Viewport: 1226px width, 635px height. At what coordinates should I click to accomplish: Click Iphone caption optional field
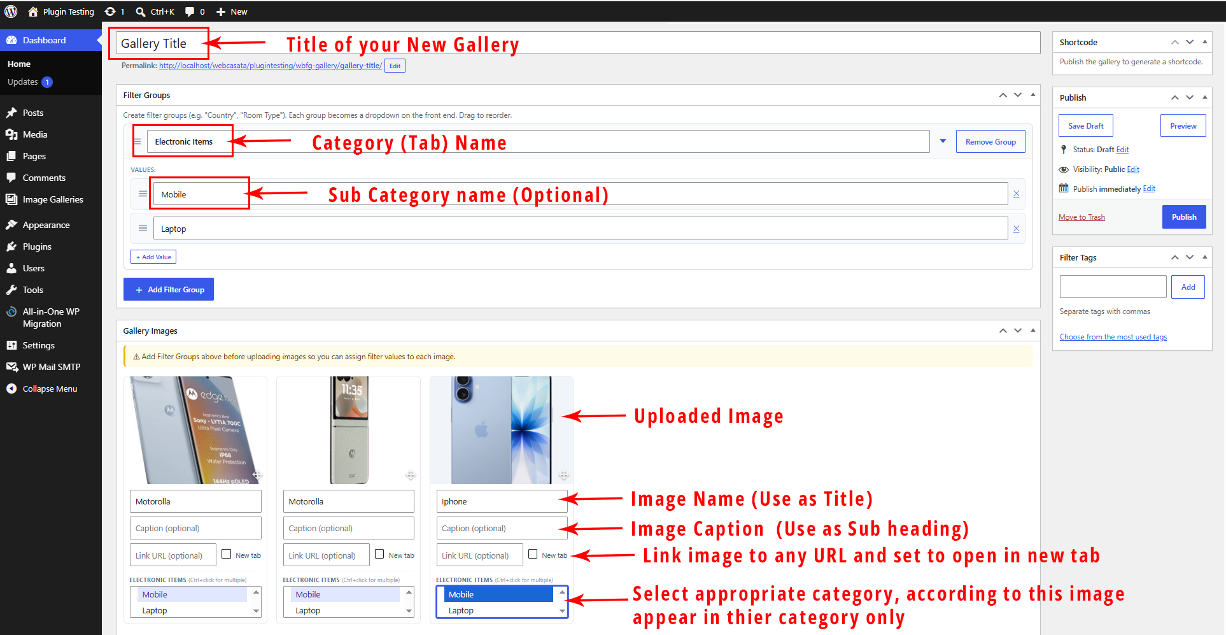point(502,528)
